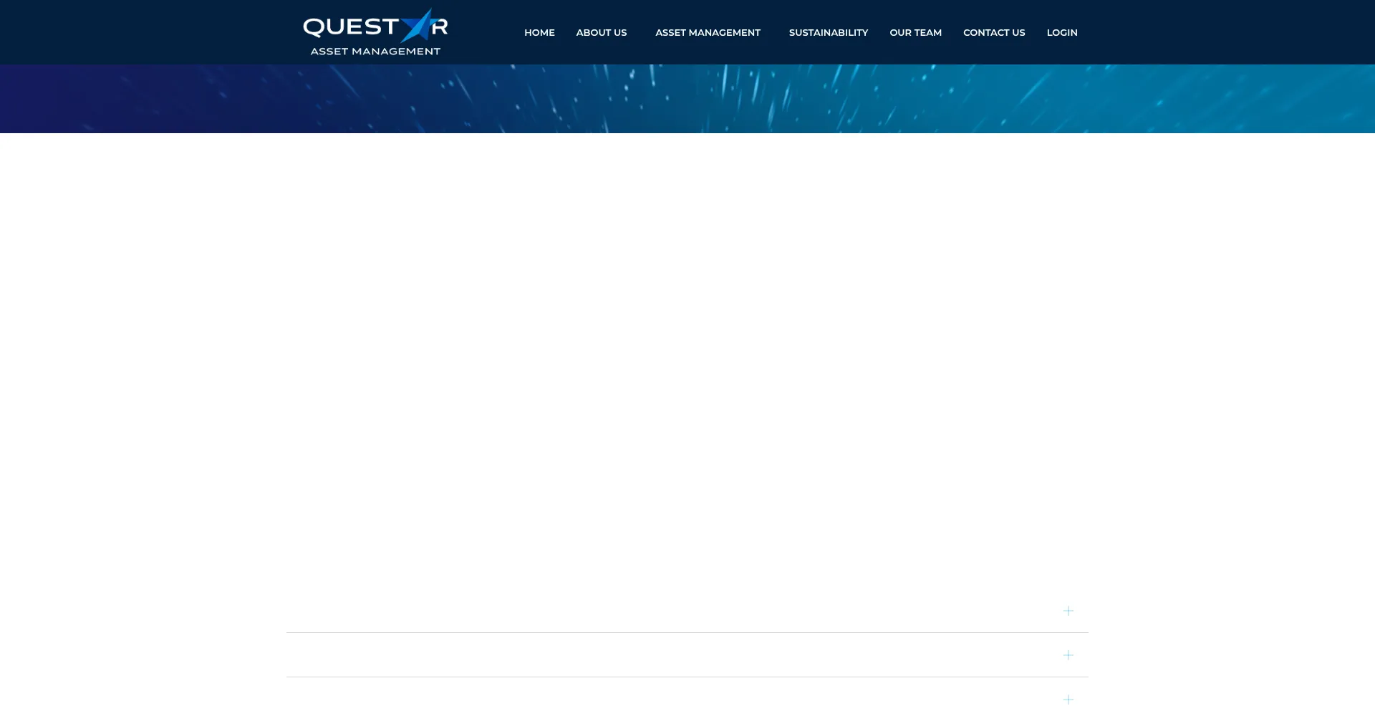
Task: Select the SUSTAINABILITY navigation item
Action: pos(828,32)
